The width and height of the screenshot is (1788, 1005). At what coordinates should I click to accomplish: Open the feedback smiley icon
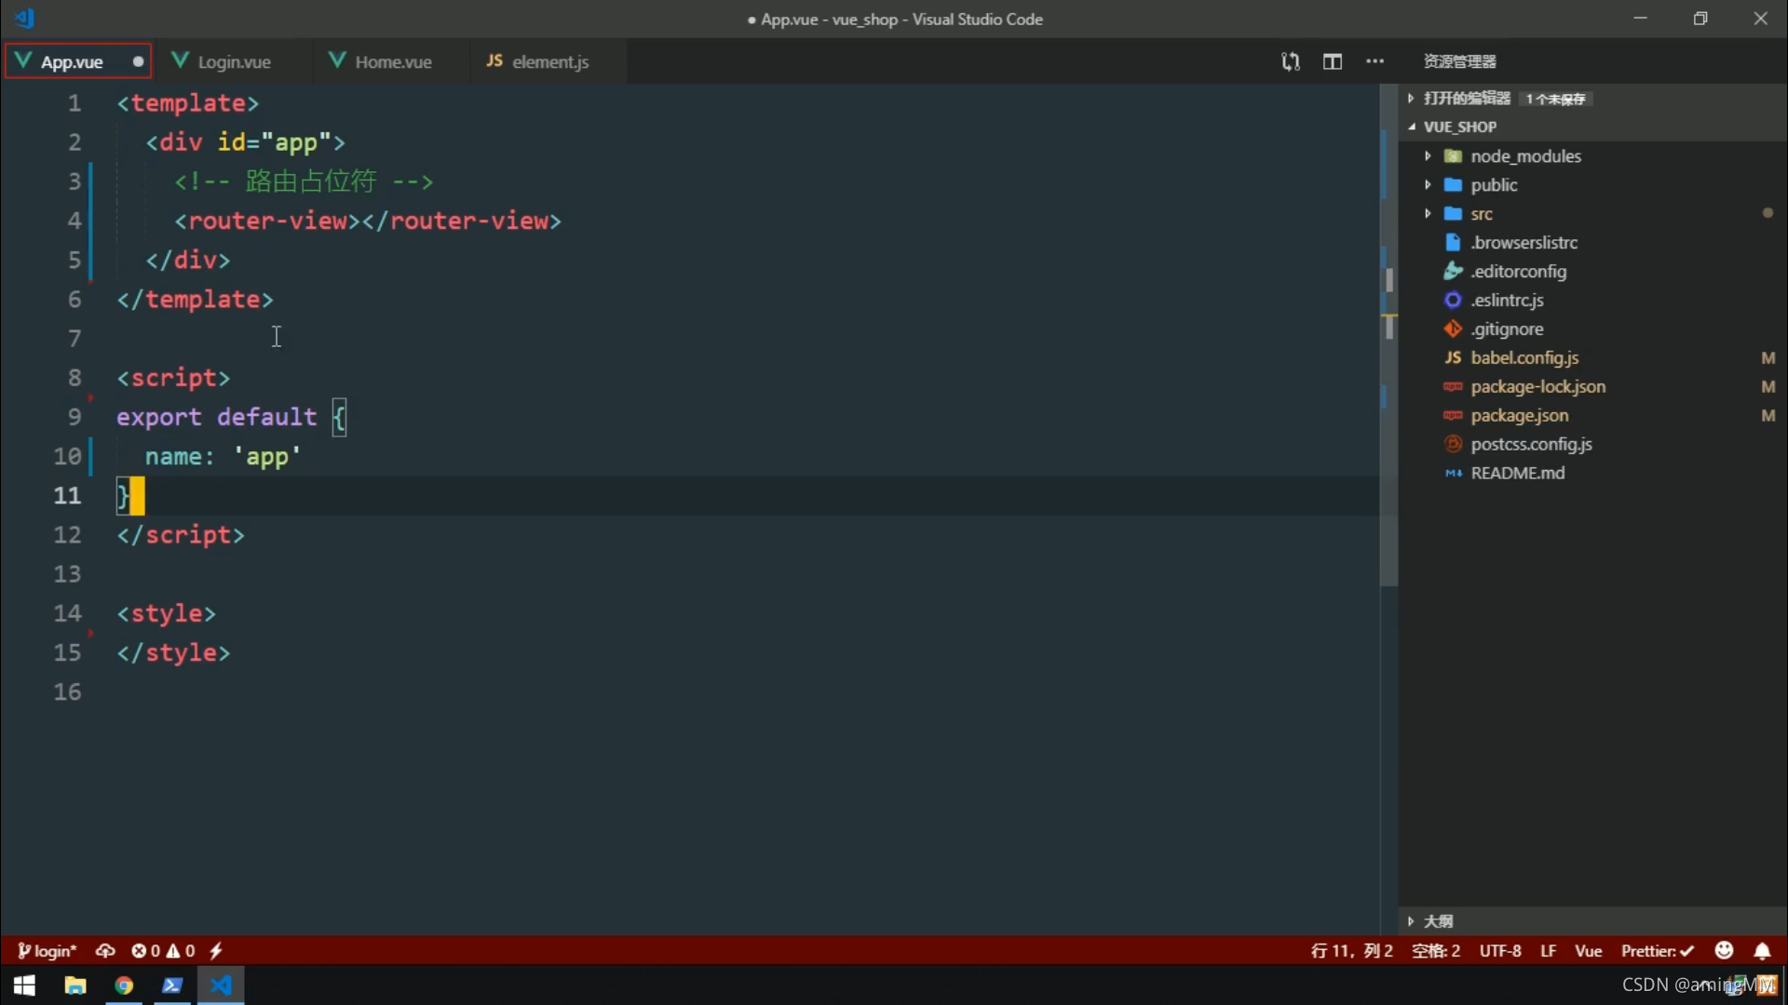point(1724,950)
